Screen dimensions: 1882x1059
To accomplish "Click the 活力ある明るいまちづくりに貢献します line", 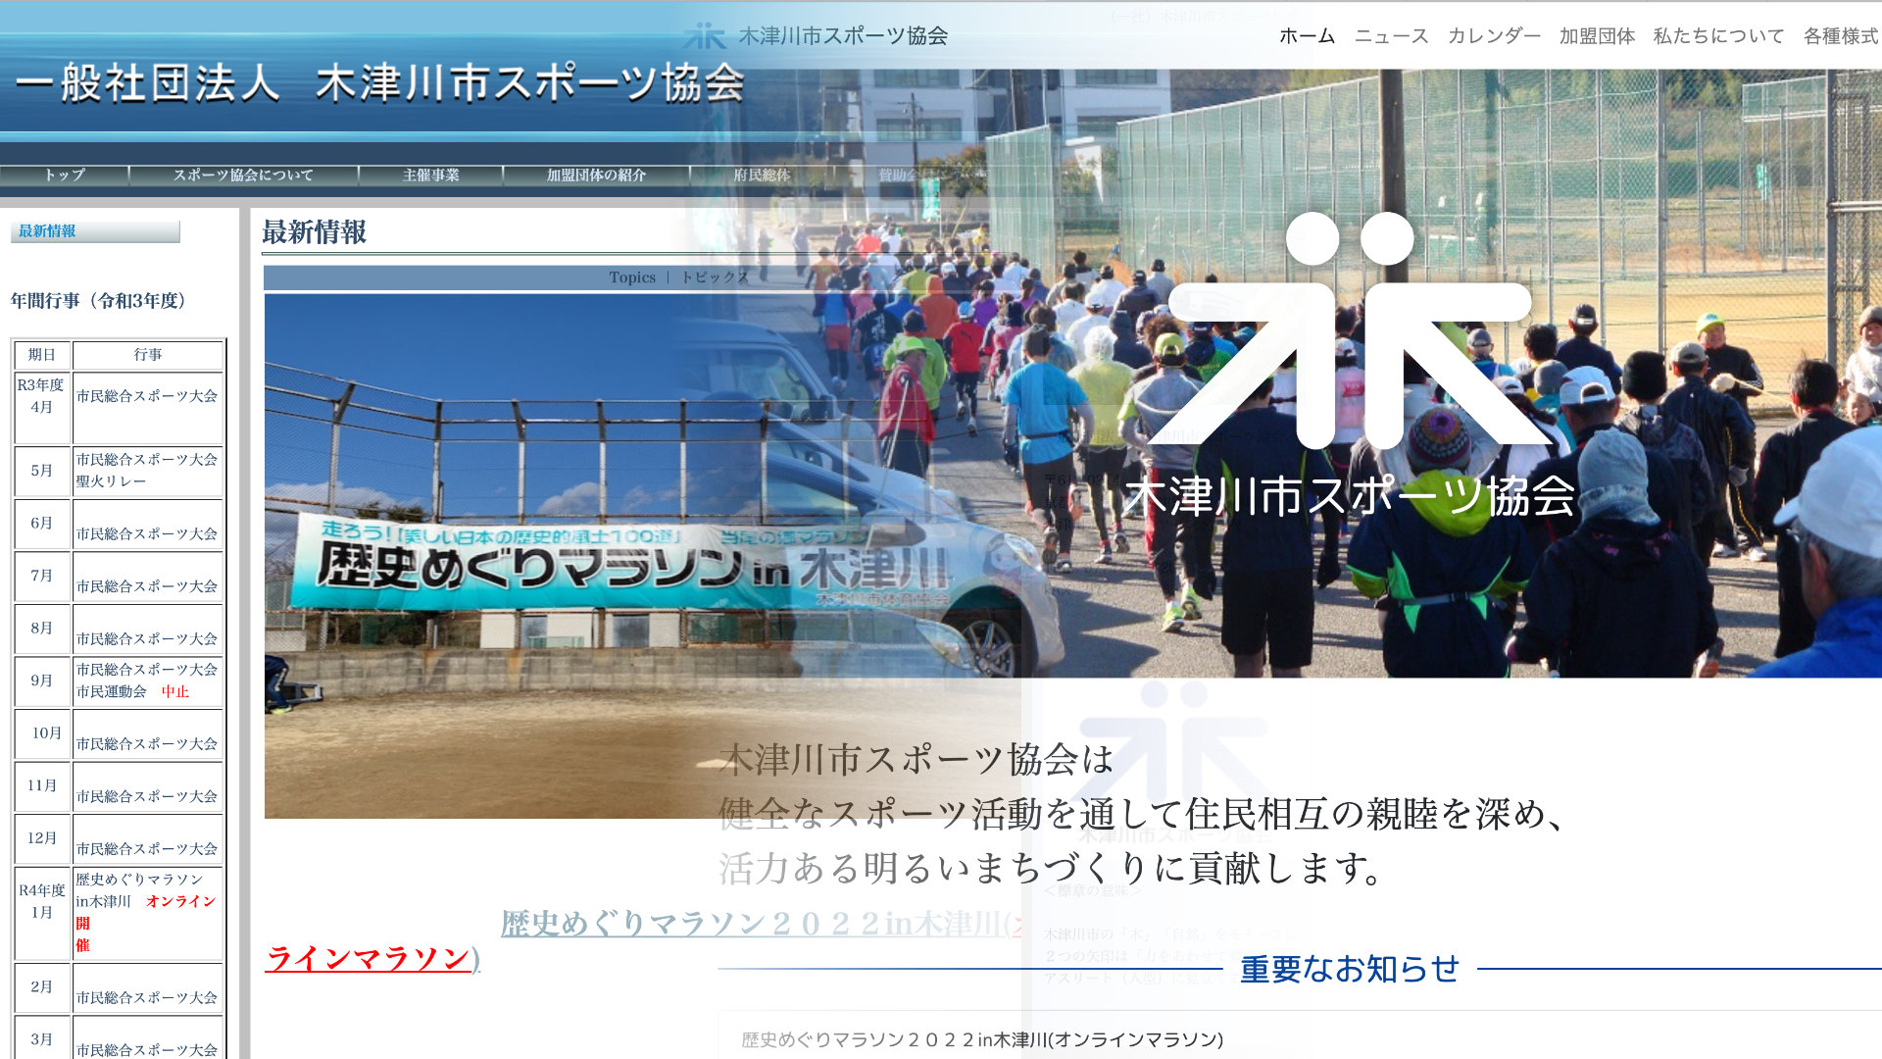I will (1051, 869).
